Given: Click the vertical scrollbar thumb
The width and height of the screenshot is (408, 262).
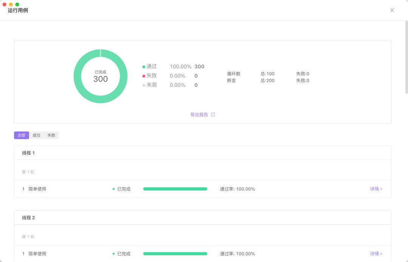Looking at the screenshot, I should pos(406,57).
